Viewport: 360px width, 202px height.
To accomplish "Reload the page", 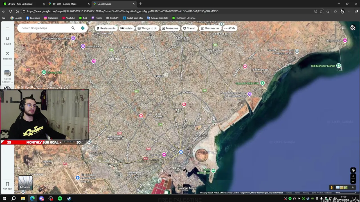I will [10, 11].
